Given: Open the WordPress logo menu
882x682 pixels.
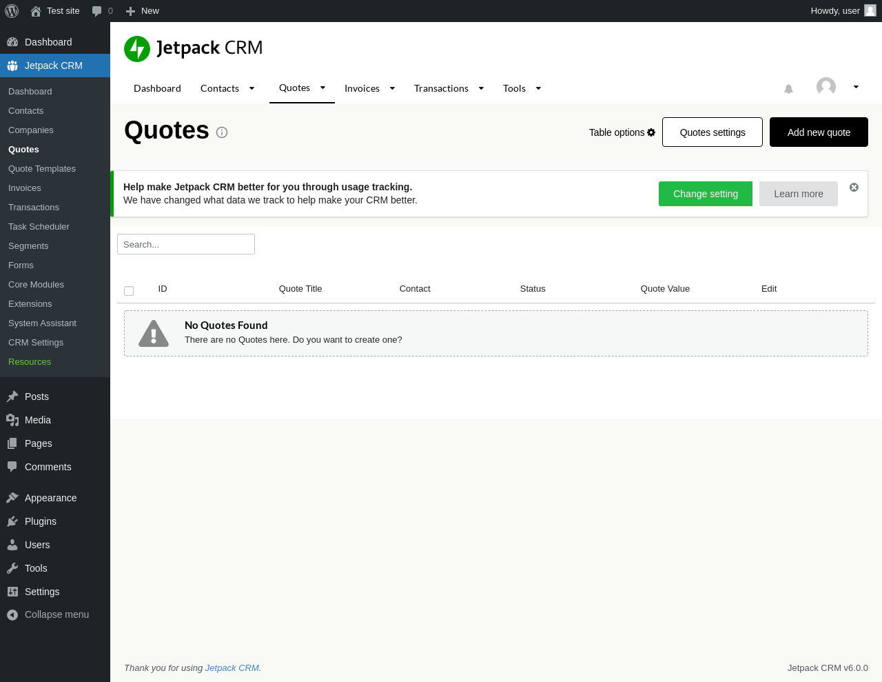Looking at the screenshot, I should pos(12,11).
